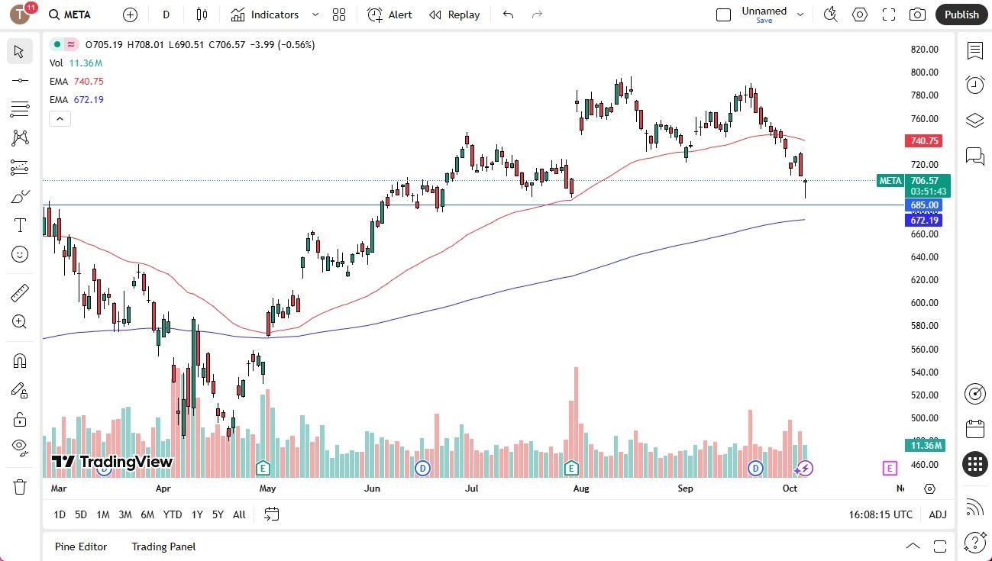The width and height of the screenshot is (992, 561).
Task: Toggle ADJ adjusted data setting
Action: click(x=937, y=514)
